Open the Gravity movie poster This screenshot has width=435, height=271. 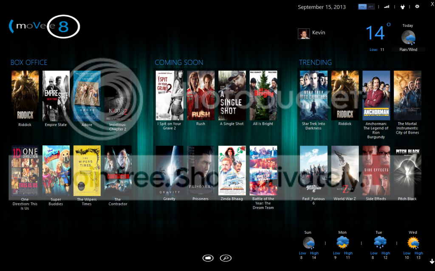click(x=169, y=170)
